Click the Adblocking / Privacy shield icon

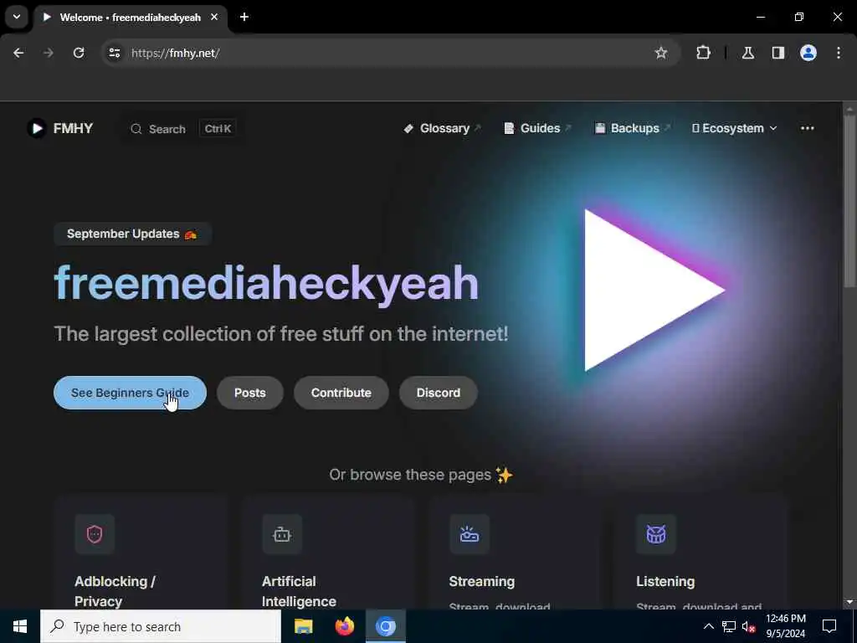95,534
